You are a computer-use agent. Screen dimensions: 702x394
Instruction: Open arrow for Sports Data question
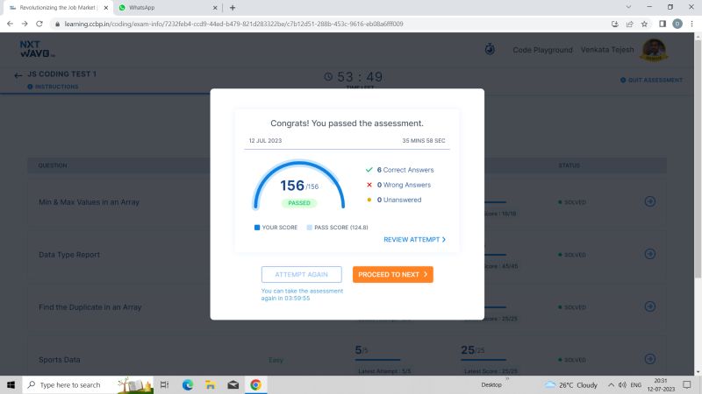(x=650, y=359)
